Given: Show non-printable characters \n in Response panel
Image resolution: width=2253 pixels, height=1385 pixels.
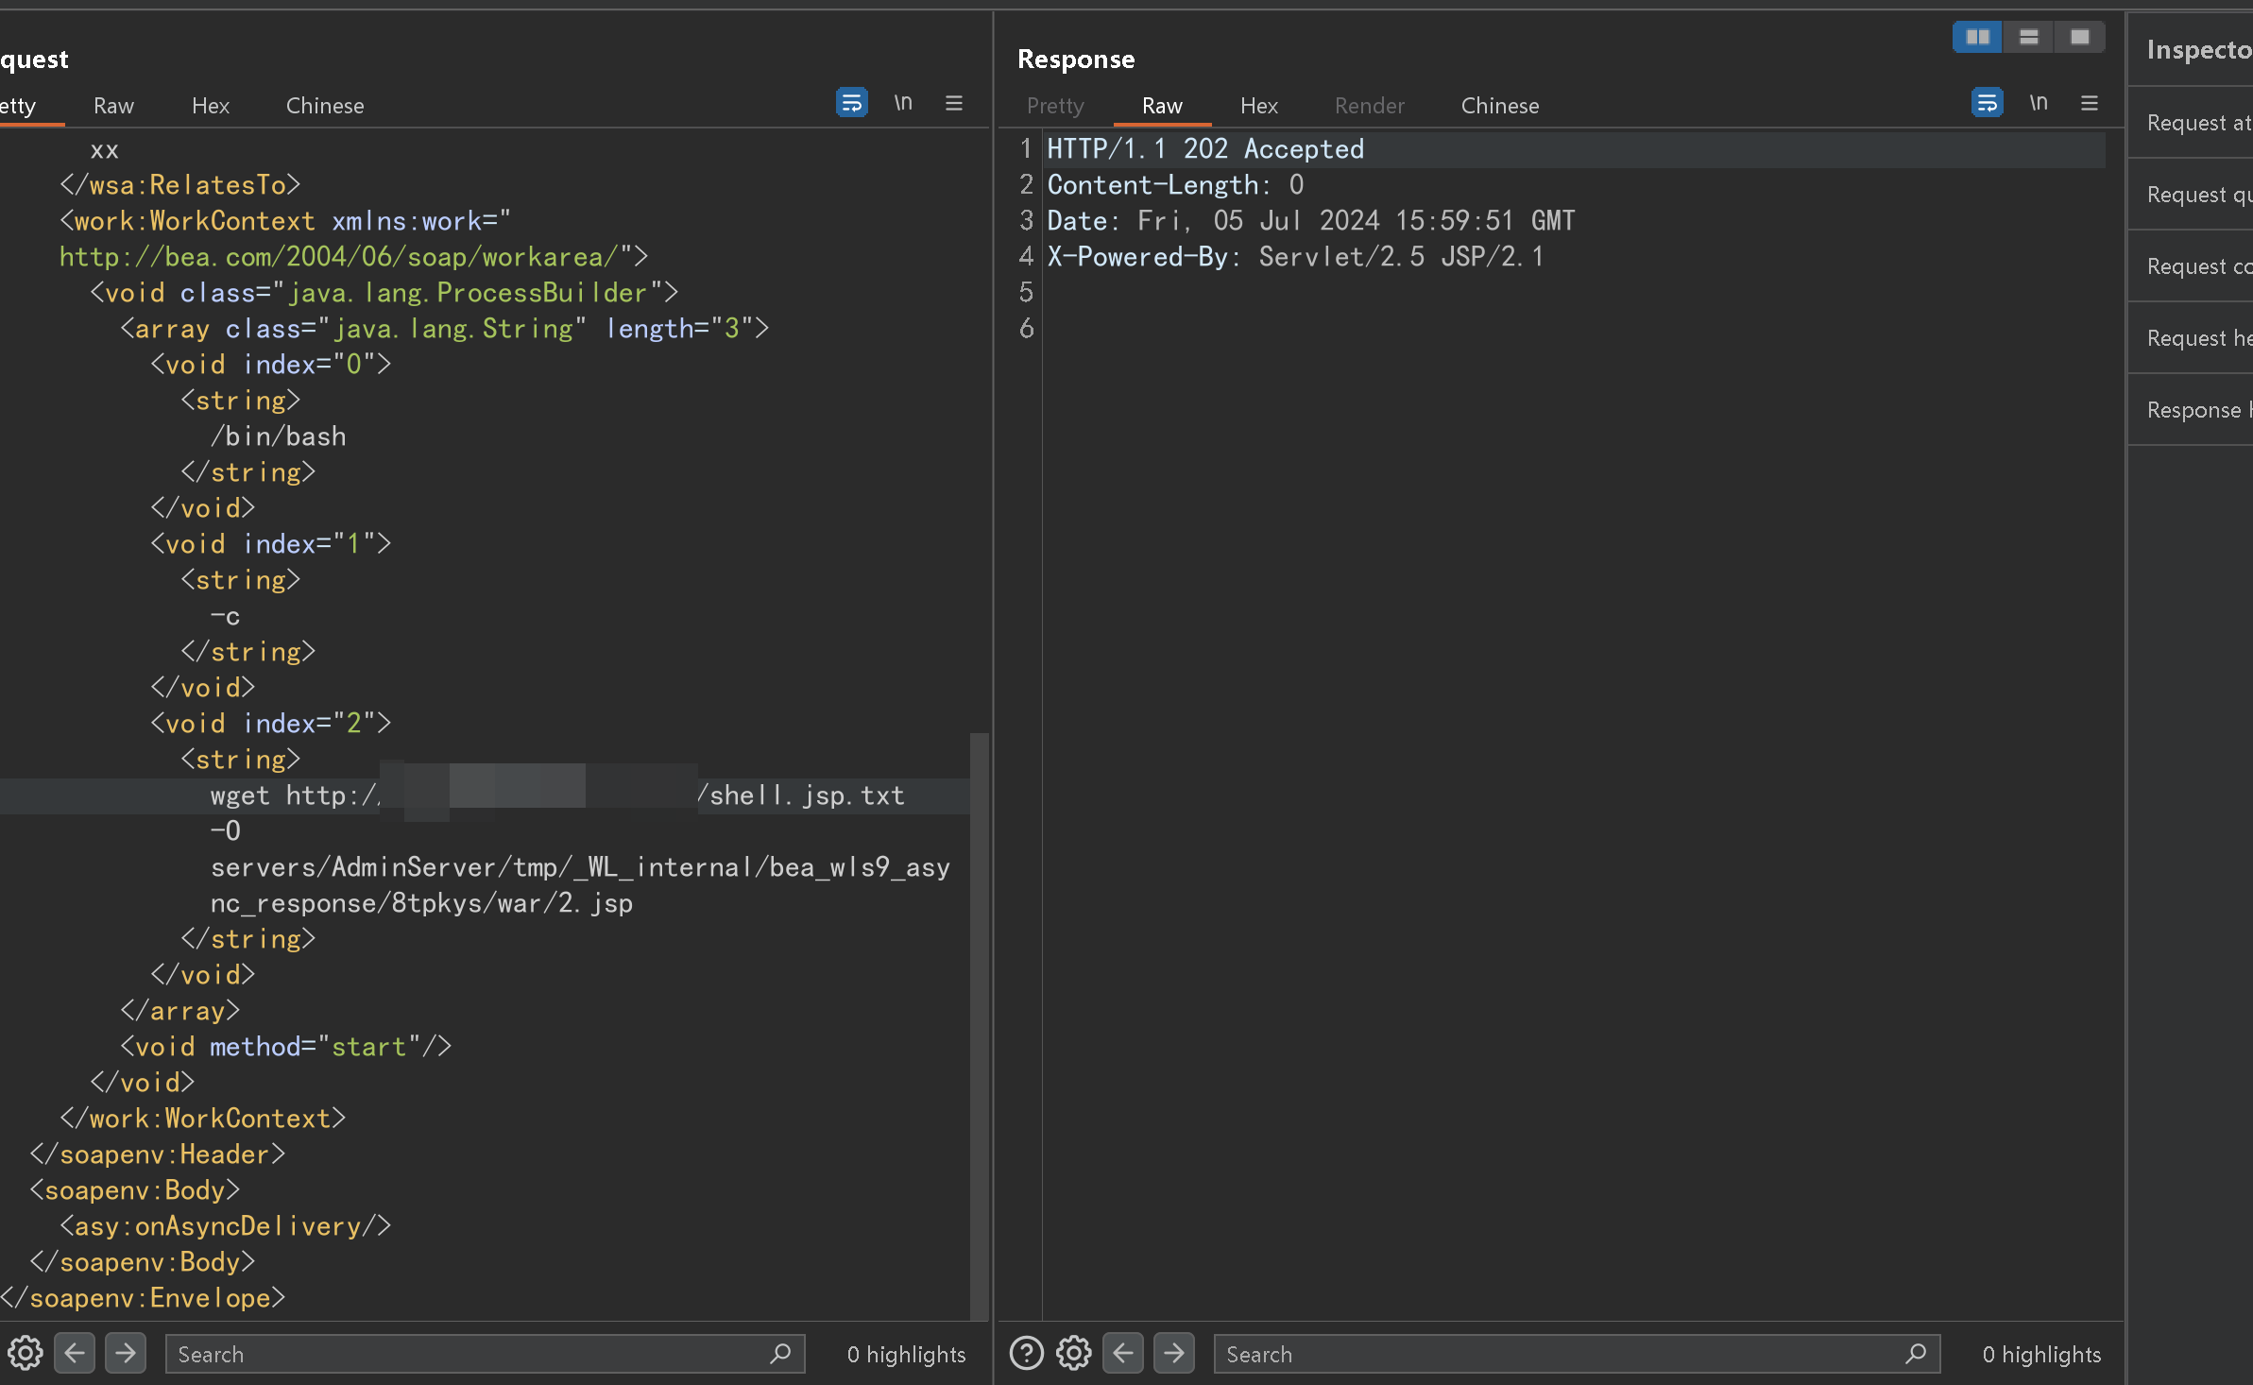Looking at the screenshot, I should pyautogui.click(x=2039, y=102).
